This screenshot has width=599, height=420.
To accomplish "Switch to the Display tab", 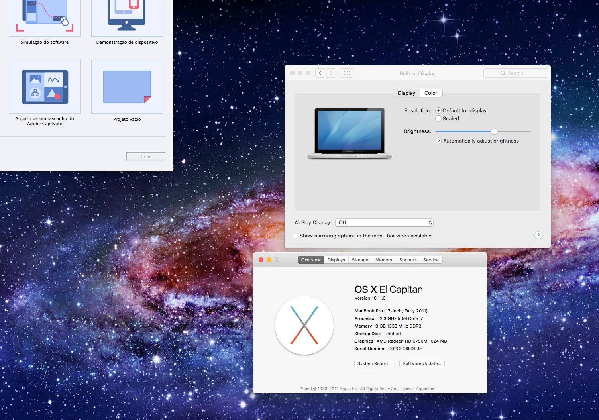I will [407, 93].
